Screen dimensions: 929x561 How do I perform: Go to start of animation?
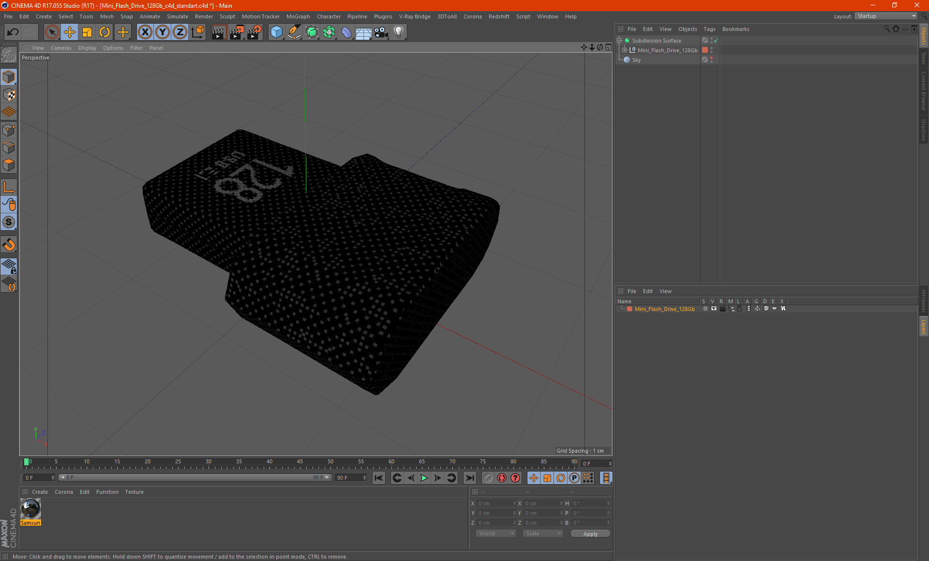(378, 478)
